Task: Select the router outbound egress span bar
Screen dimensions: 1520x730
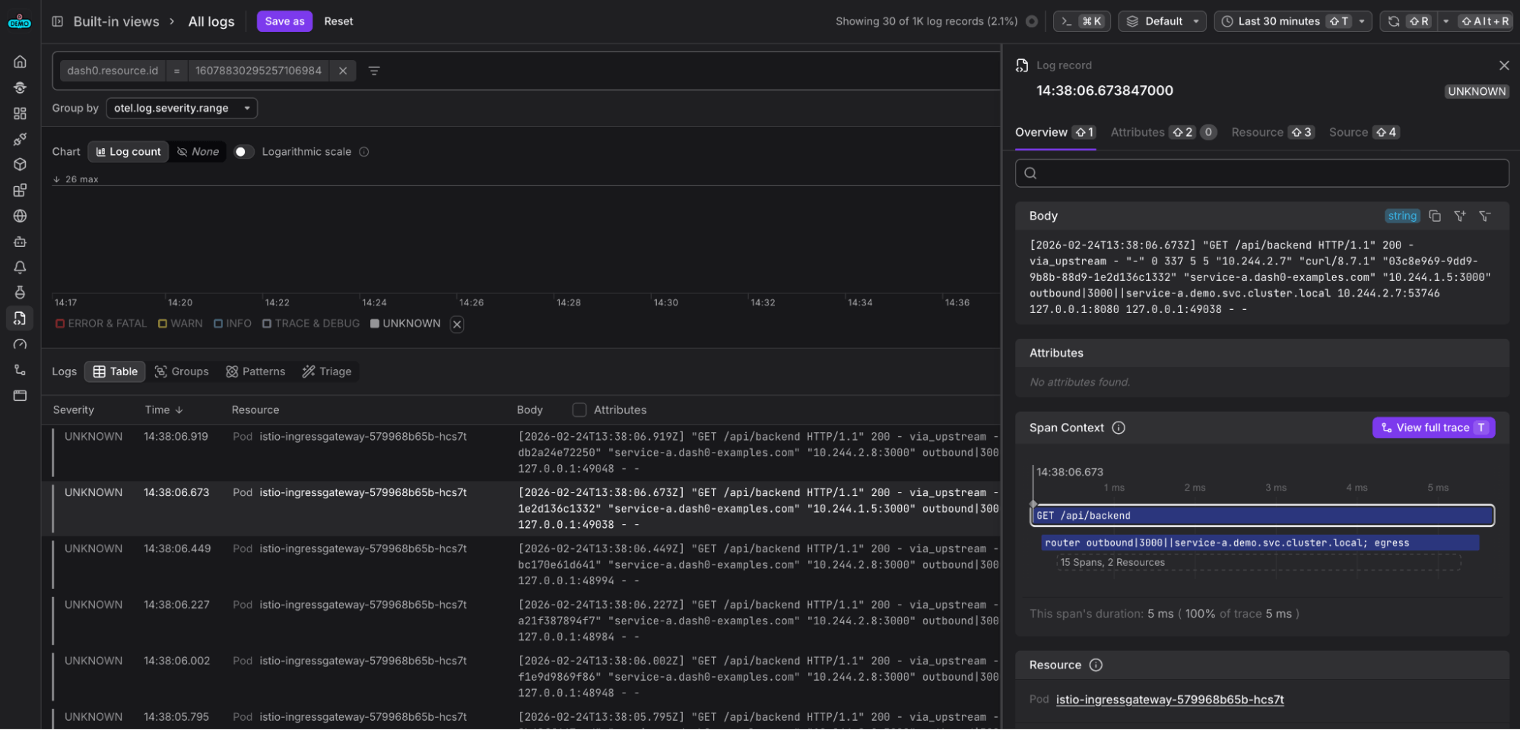Action: coord(1260,542)
